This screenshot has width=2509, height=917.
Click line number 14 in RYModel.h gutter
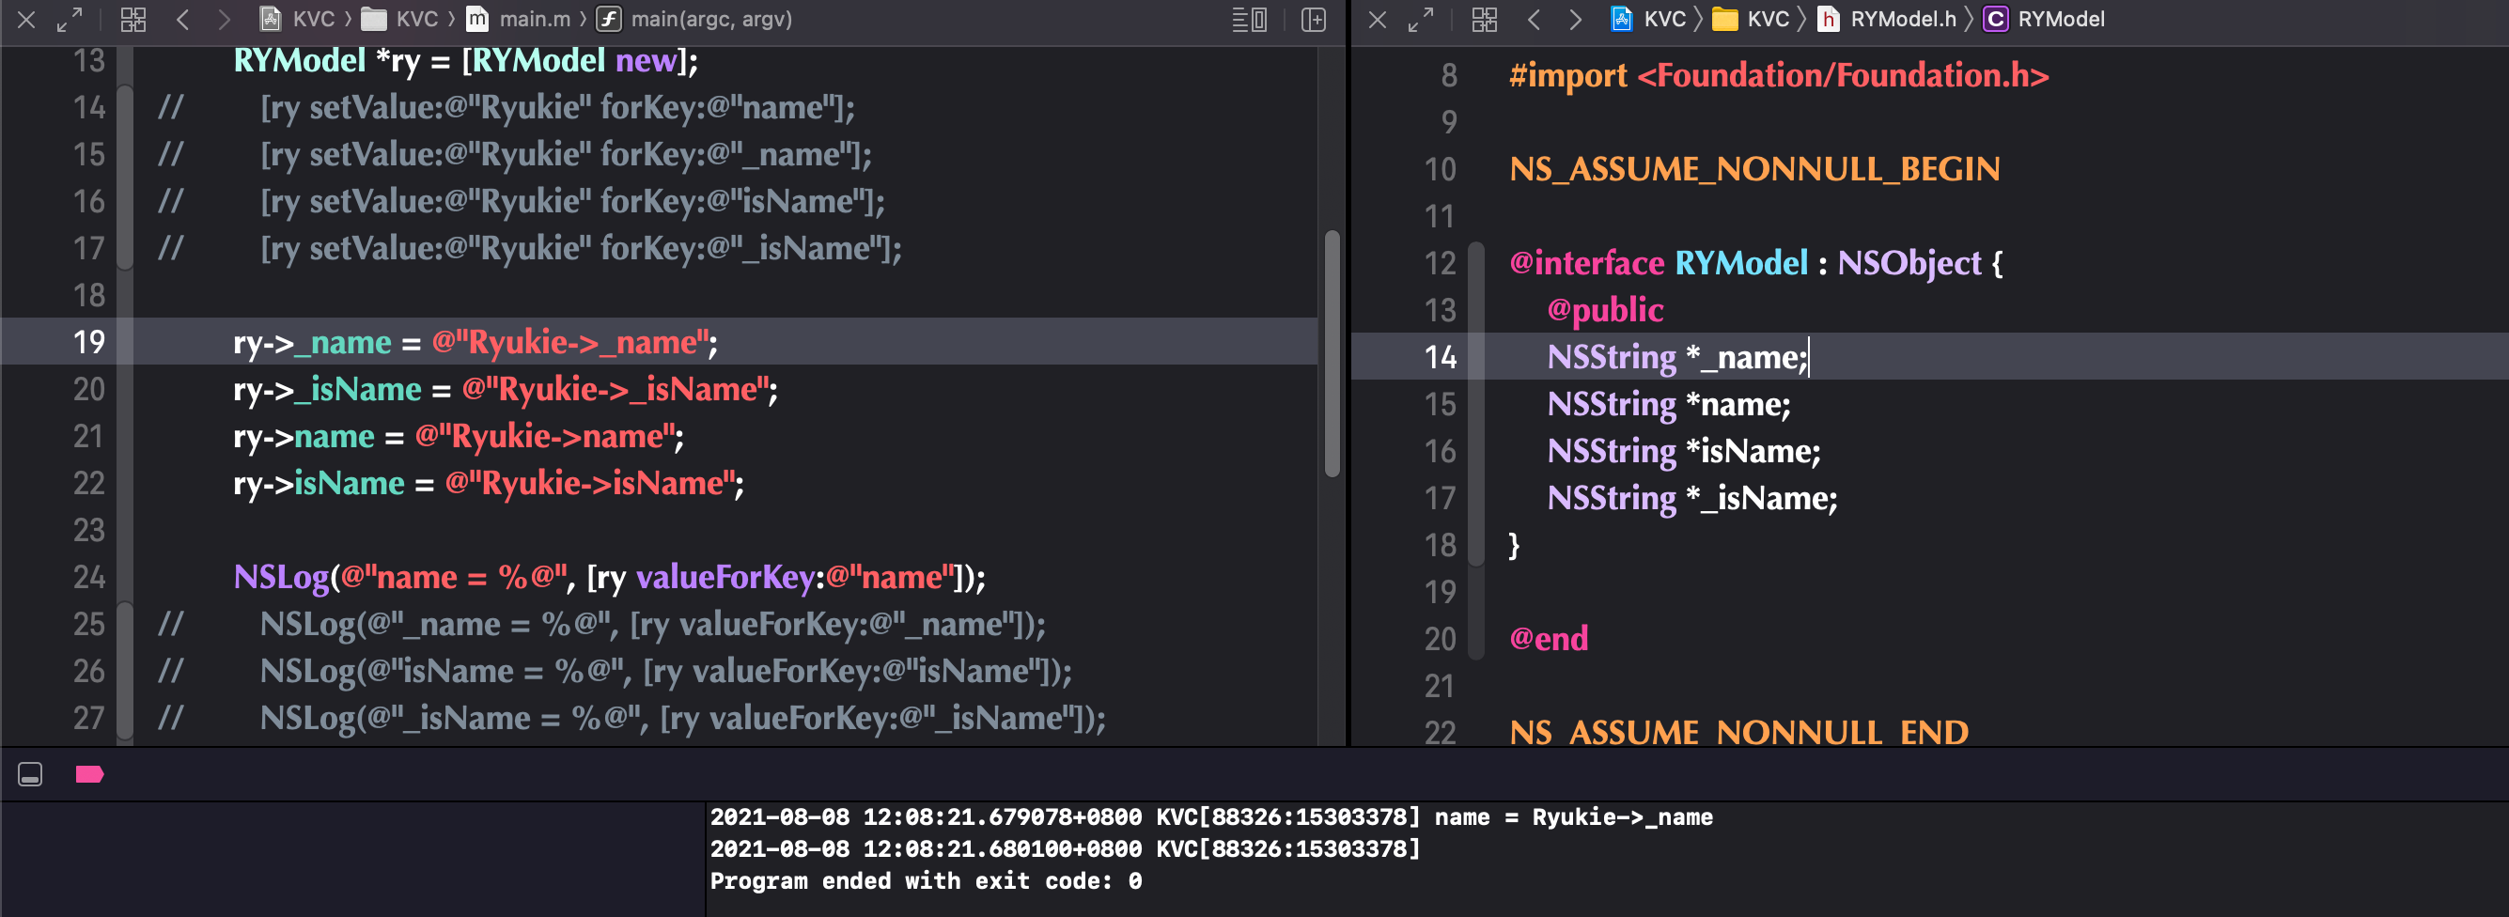tap(1440, 356)
